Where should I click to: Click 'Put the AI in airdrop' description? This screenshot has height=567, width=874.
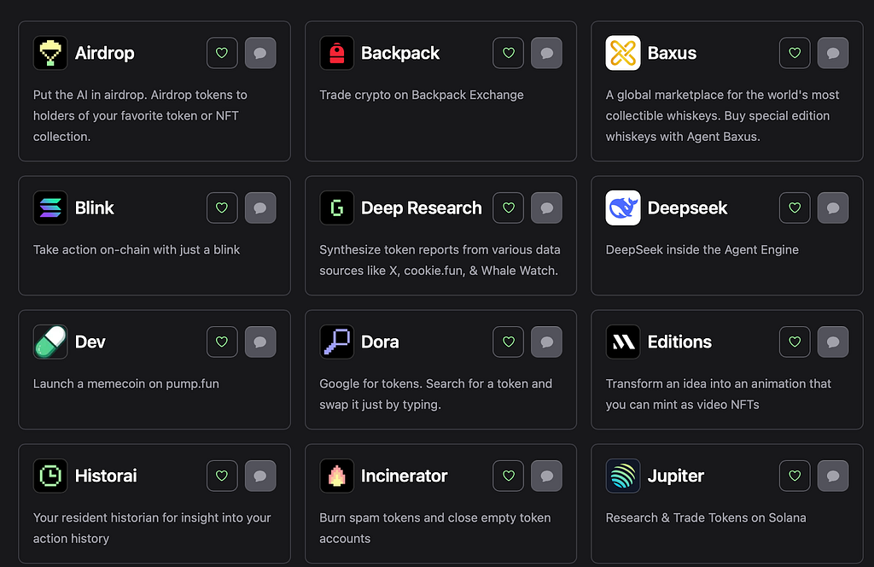click(140, 115)
